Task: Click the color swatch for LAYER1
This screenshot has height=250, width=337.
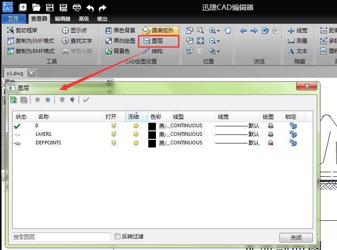Action: coord(152,134)
